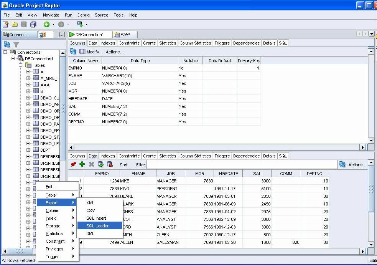
Task: Click the Modify... button in Columns toolbar
Action: [94, 52]
